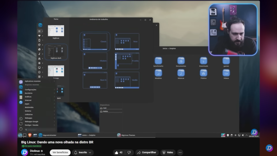Open the Webapps Google menu category

[40, 122]
